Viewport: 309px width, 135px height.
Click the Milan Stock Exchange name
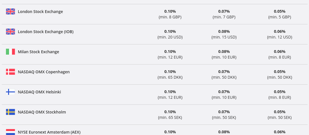[39, 52]
